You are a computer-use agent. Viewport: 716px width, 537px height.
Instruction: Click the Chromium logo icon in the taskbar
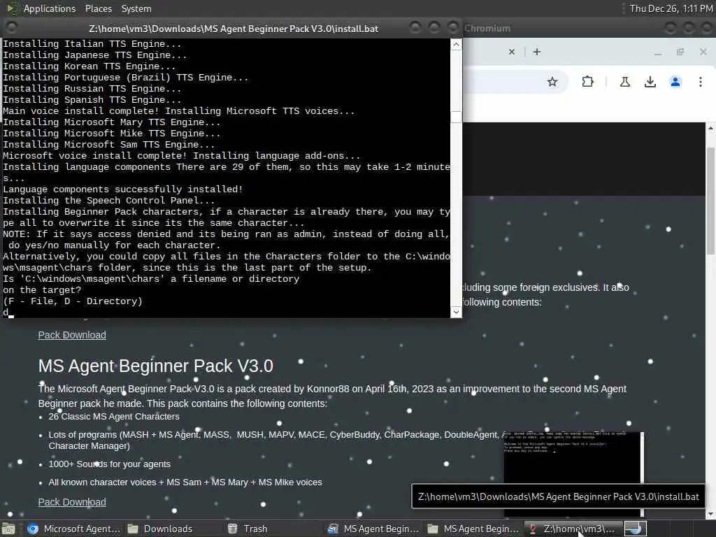coord(32,529)
